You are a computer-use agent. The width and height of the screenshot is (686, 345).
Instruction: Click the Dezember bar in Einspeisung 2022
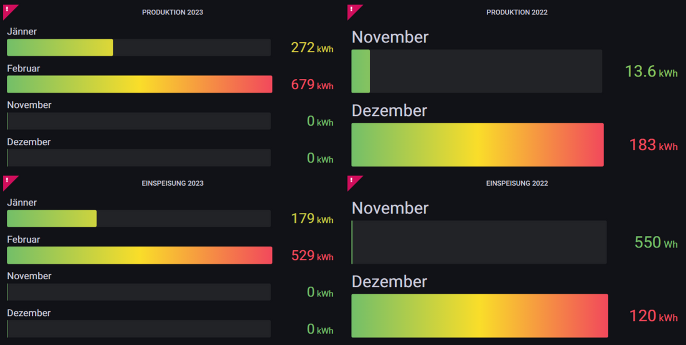(x=479, y=316)
